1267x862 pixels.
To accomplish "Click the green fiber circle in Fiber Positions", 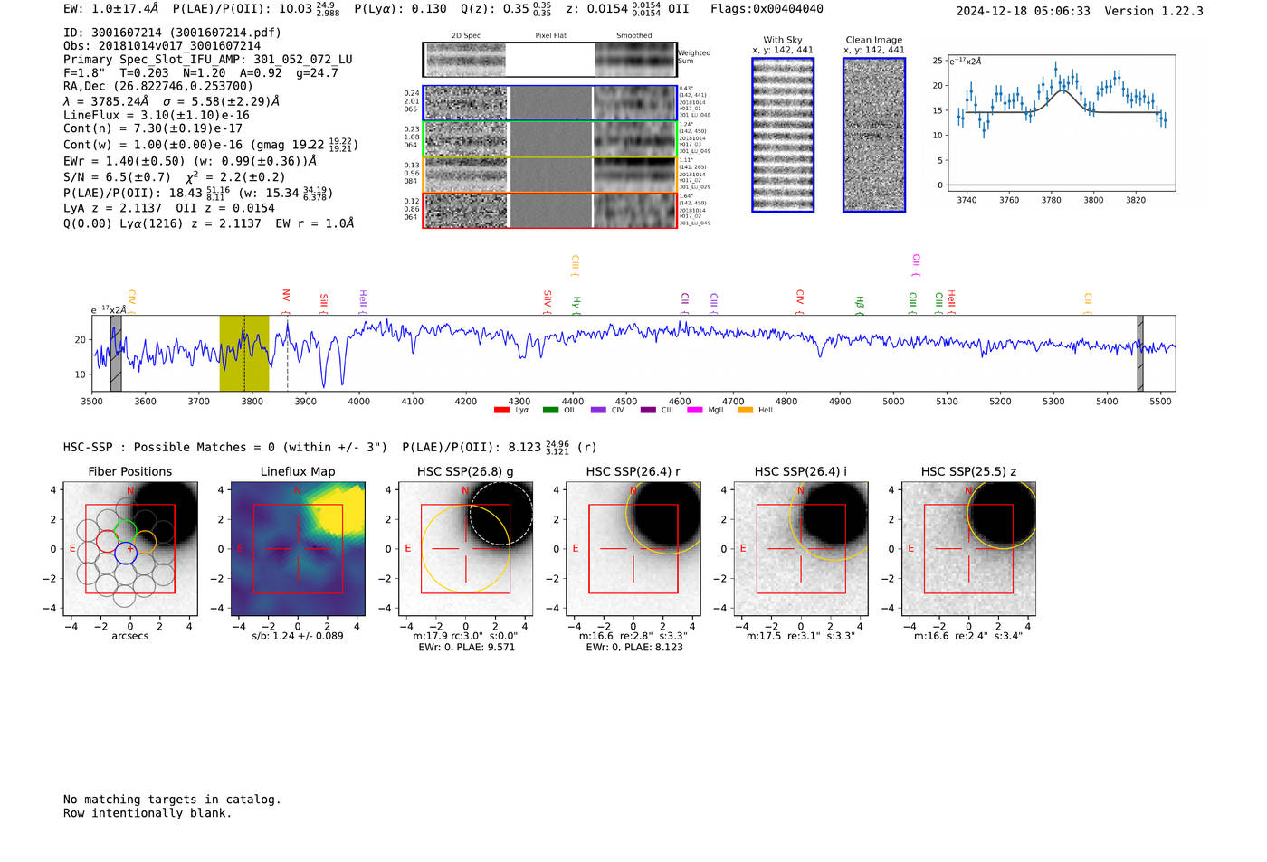I will [126, 530].
